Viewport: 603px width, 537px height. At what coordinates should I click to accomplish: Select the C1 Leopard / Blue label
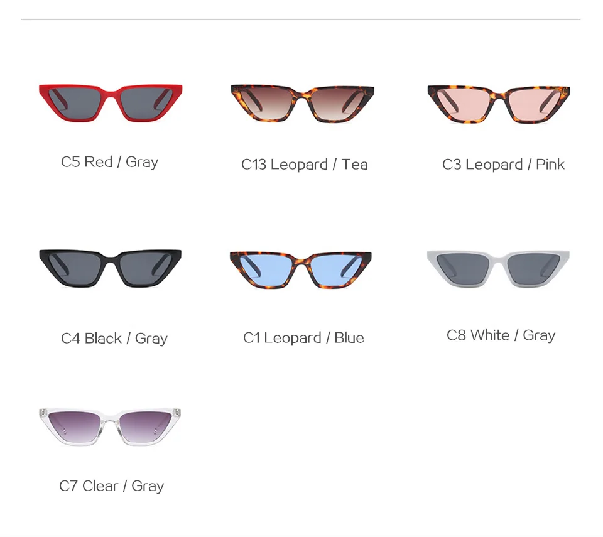point(303,338)
